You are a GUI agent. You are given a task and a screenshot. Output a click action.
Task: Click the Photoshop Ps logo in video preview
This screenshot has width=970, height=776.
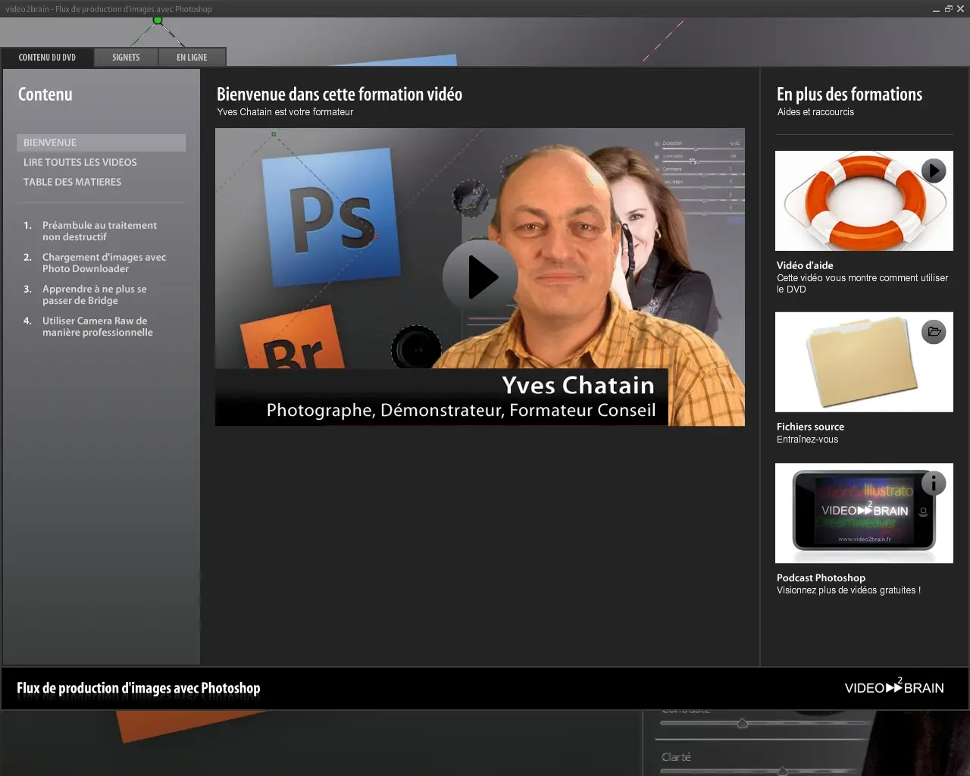[x=330, y=217]
